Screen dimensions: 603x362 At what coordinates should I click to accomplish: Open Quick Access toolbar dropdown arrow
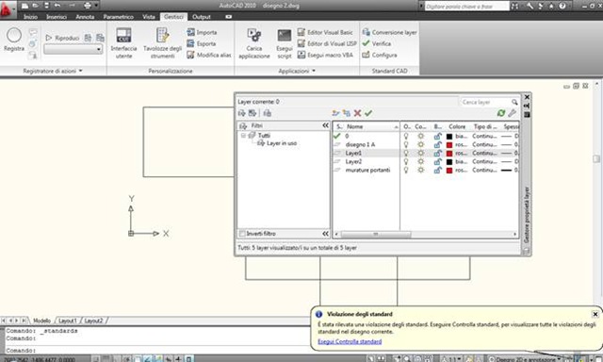point(96,6)
